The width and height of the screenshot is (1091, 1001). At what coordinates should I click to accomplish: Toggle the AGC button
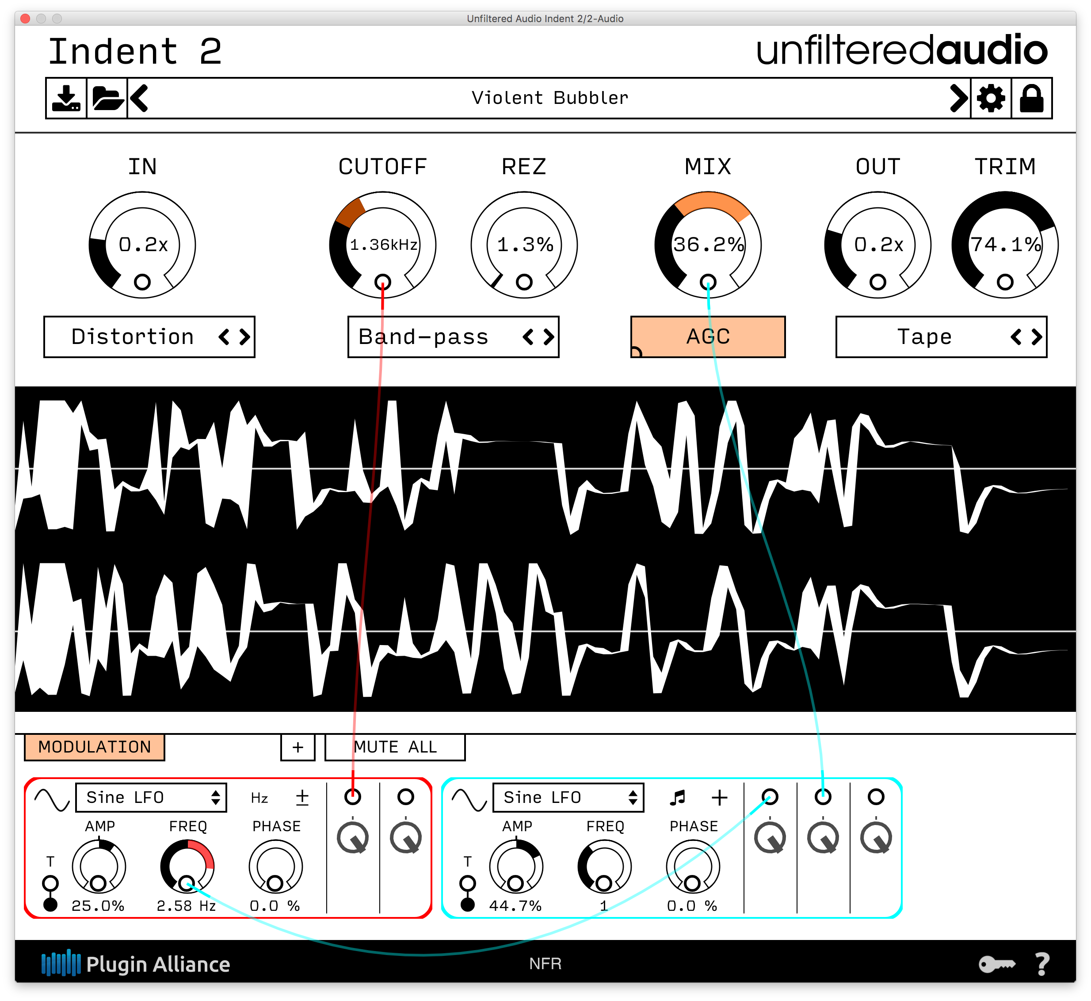point(708,337)
